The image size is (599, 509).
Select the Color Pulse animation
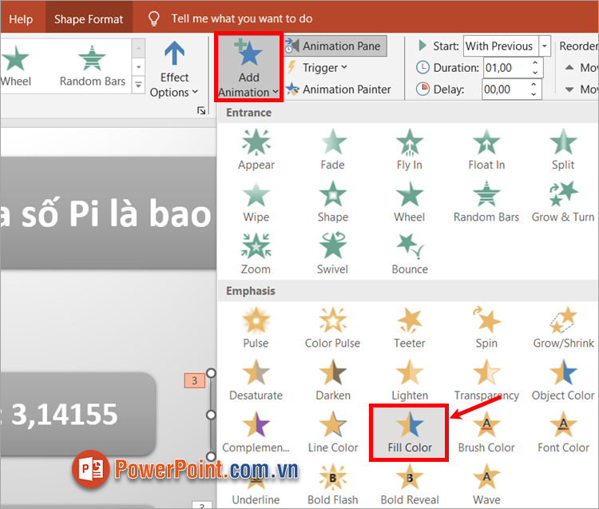pyautogui.click(x=332, y=328)
